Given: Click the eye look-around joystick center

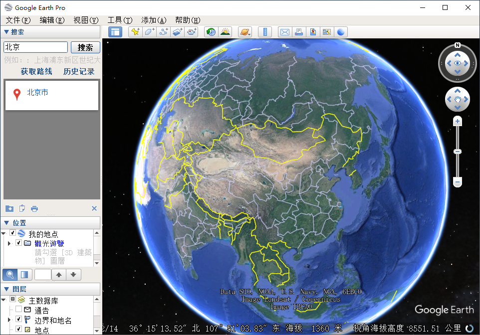Looking at the screenshot, I should pos(458,63).
